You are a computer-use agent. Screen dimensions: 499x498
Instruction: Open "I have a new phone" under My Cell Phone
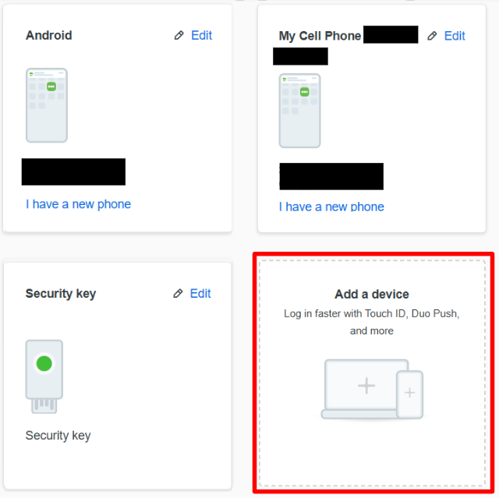click(x=331, y=207)
